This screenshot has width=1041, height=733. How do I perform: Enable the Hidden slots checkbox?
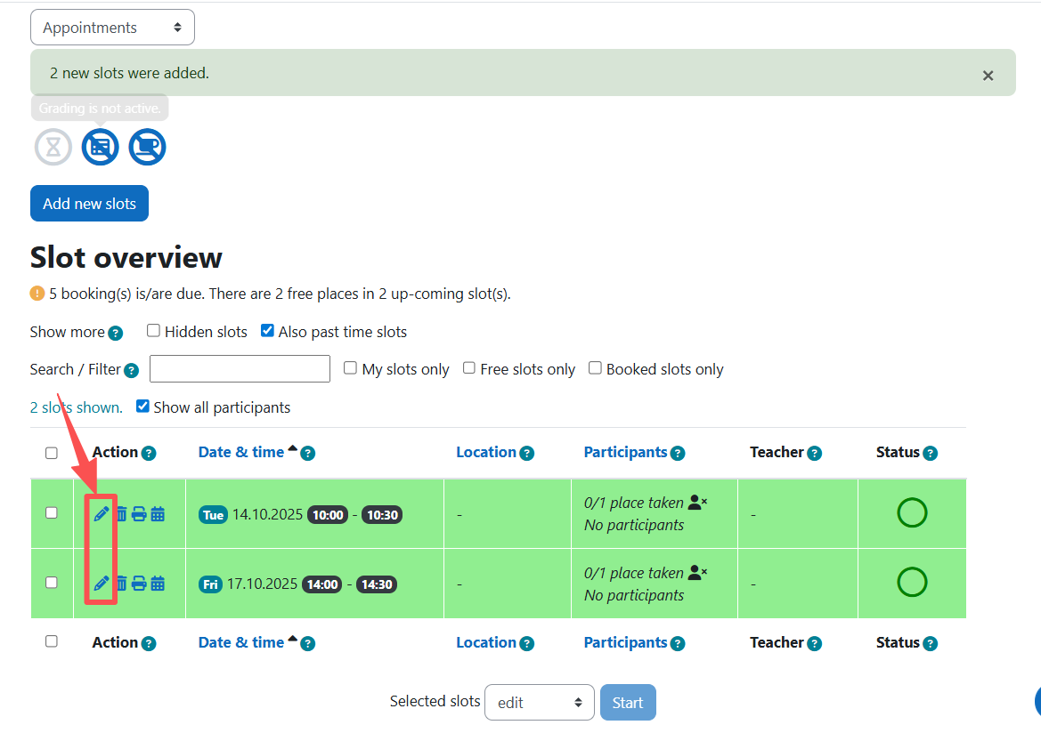click(x=153, y=331)
